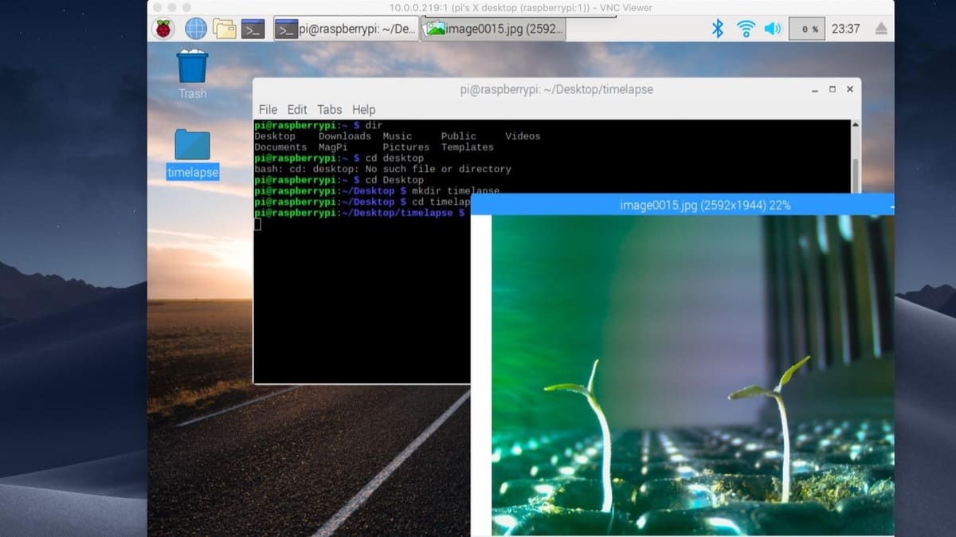
Task: Select the timelapse folder on desktop
Action: coord(193,155)
